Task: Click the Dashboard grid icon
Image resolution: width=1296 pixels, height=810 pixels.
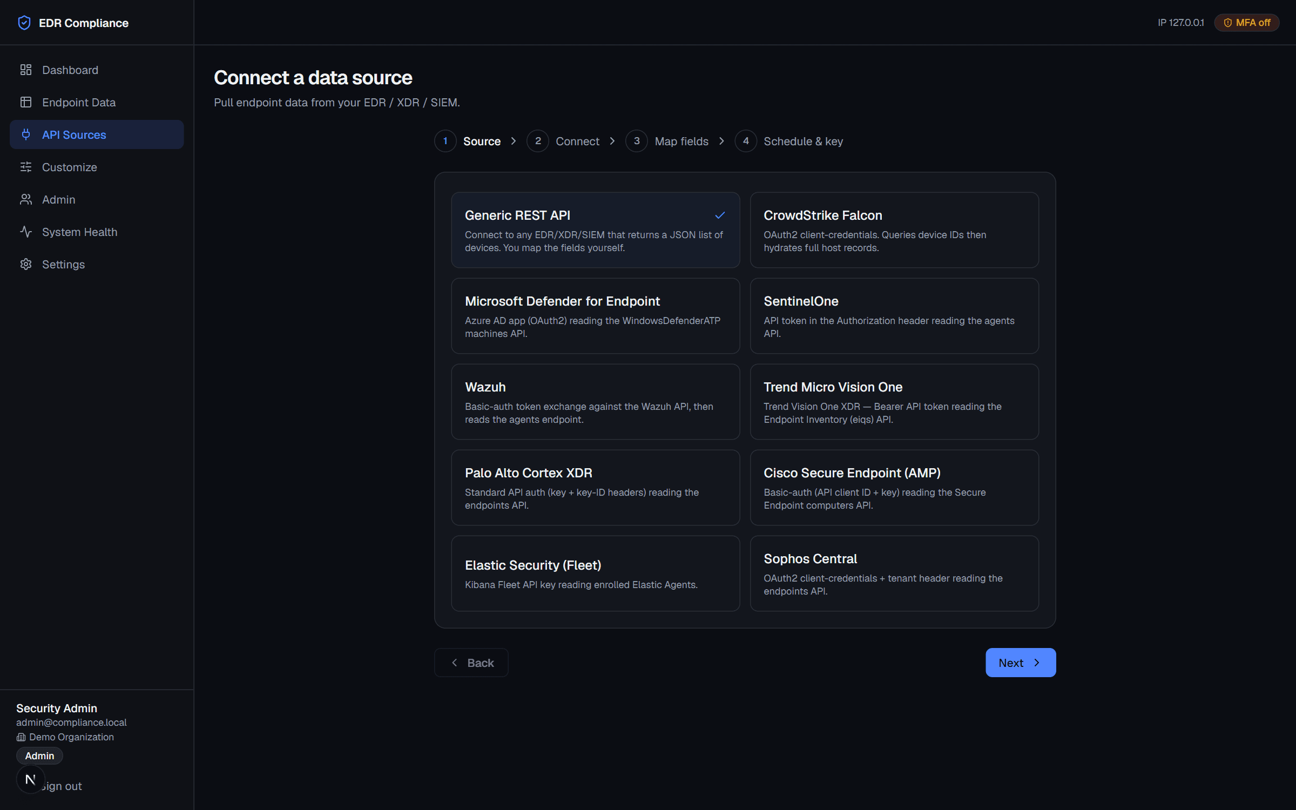Action: [x=26, y=70]
